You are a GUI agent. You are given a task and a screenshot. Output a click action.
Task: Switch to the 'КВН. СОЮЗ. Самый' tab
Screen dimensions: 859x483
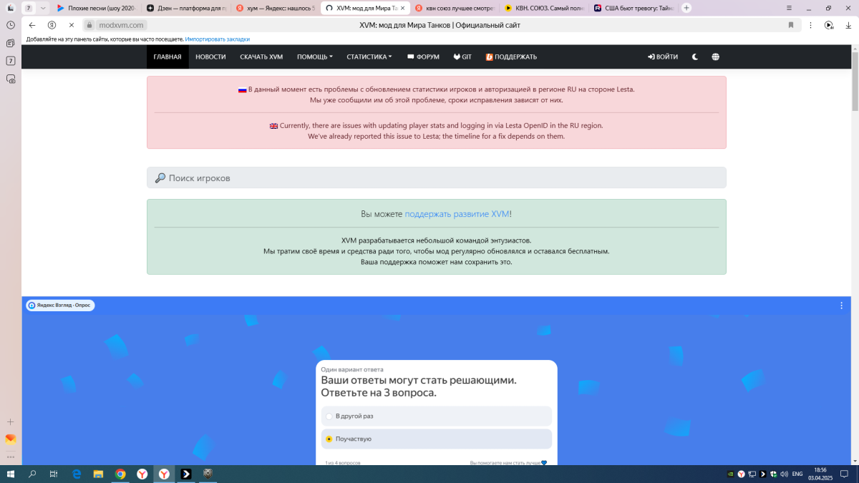543,8
